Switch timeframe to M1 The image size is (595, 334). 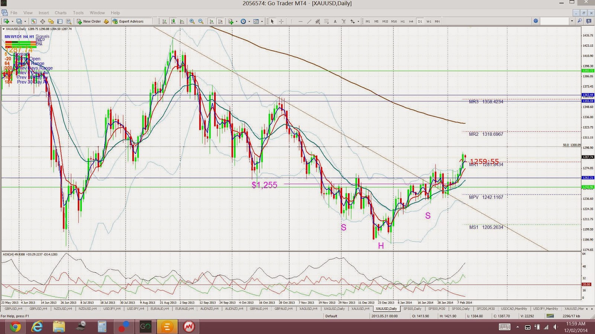(368, 22)
